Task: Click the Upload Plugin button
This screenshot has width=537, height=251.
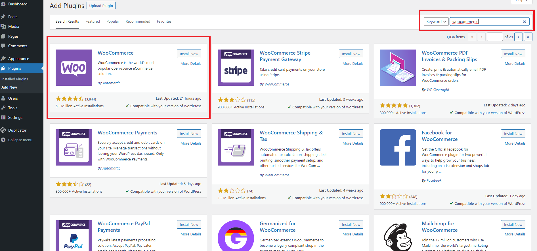Action: (101, 6)
